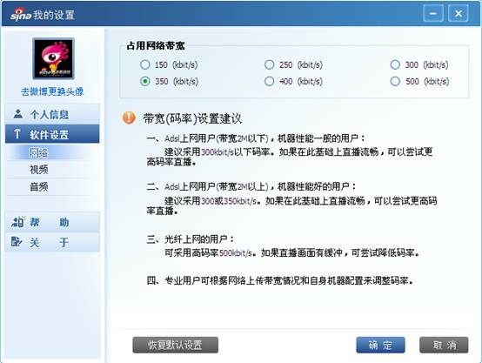Click the 去微博更换头像 link

pos(52,91)
